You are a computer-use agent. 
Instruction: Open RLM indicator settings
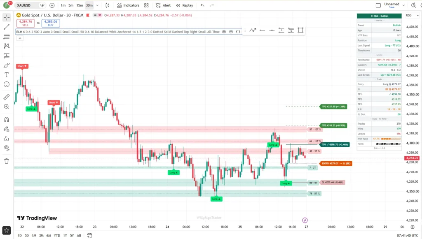click(231, 32)
